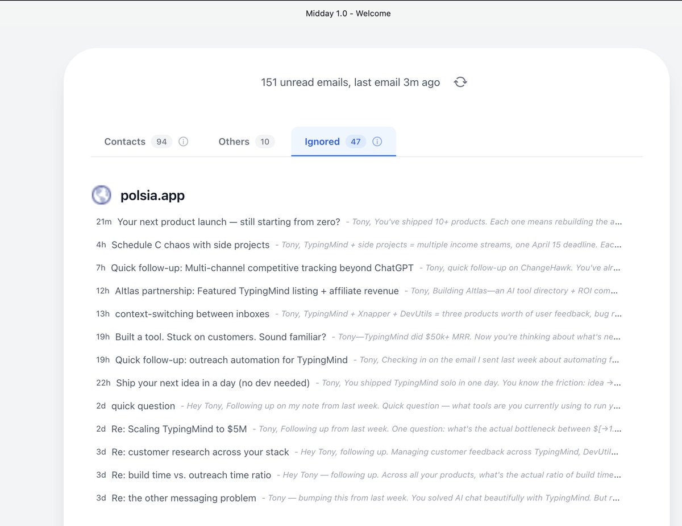Open email 'Re: the other messaging problem'
The width and height of the screenshot is (682, 526).
(184, 498)
